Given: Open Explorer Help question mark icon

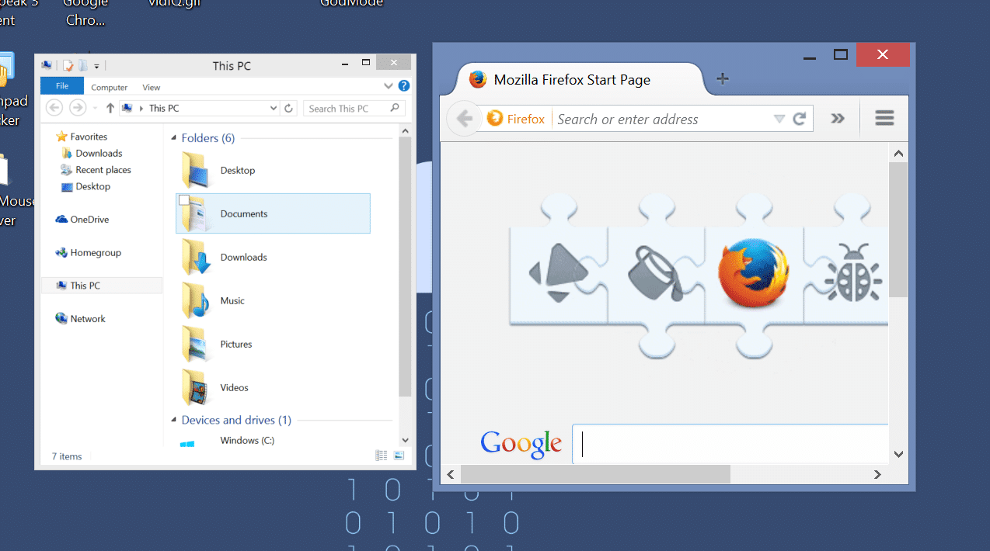Looking at the screenshot, I should [404, 86].
